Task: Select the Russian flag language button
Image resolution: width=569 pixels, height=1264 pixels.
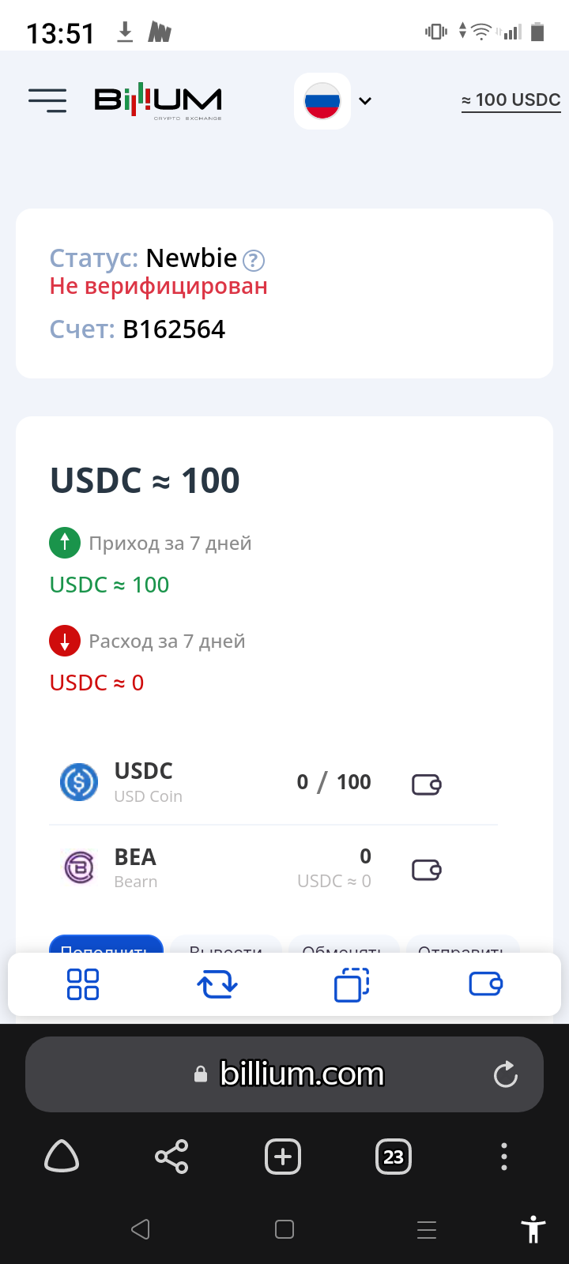Action: tap(322, 101)
